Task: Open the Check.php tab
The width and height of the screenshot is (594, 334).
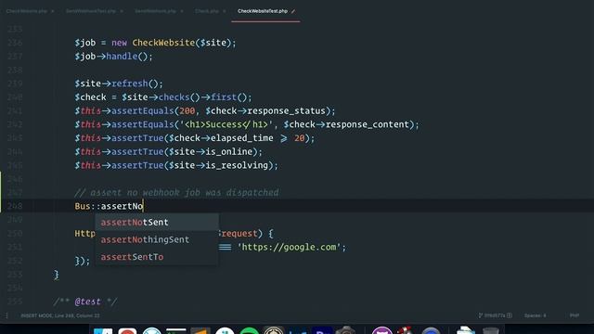Action: click(207, 11)
